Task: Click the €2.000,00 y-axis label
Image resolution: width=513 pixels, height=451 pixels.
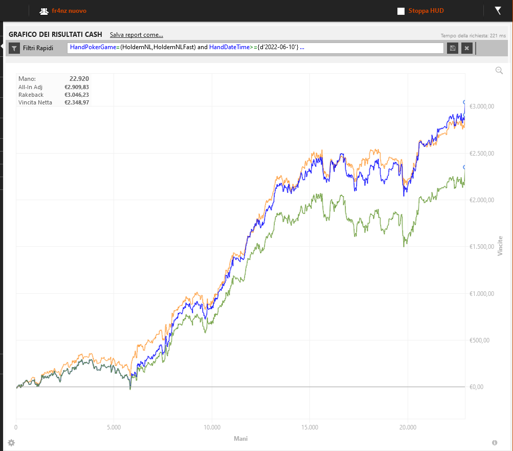Action: point(482,200)
